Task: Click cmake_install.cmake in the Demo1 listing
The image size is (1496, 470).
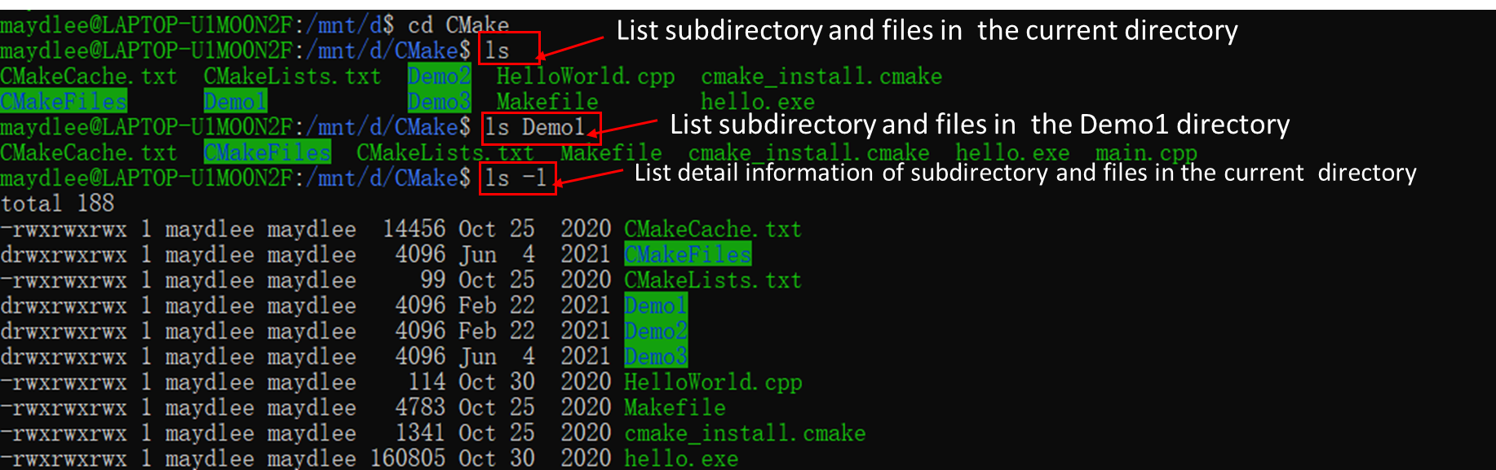Action: (x=808, y=152)
